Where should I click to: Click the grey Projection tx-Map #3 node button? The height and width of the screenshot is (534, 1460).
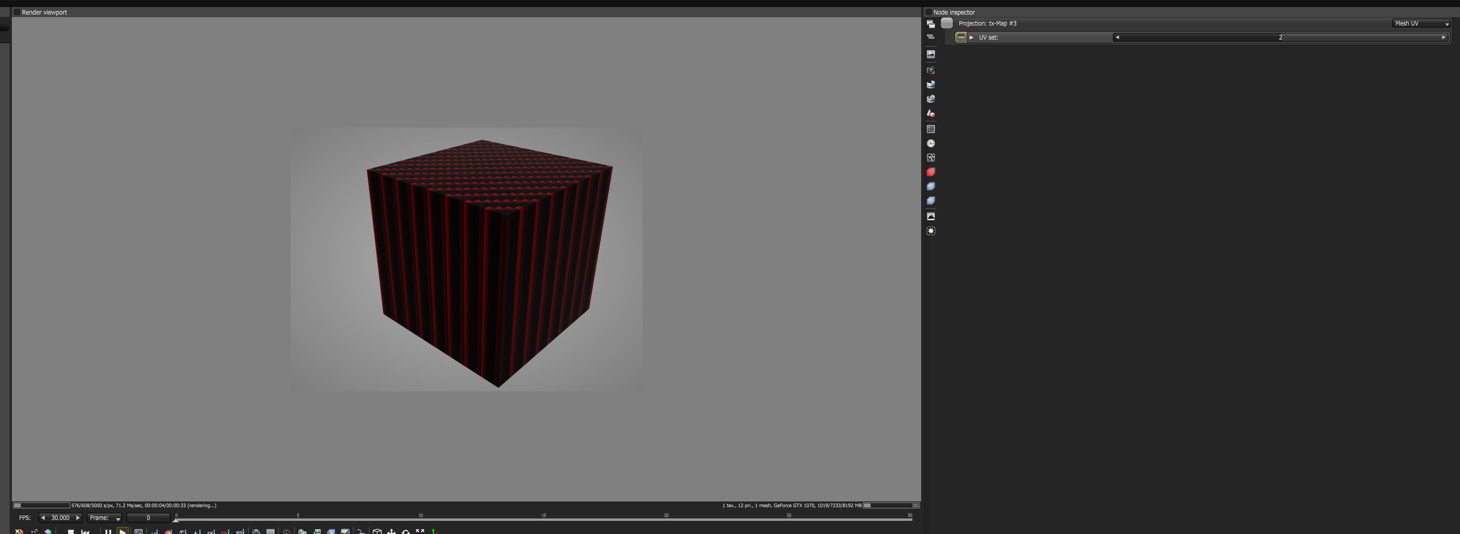pos(947,23)
